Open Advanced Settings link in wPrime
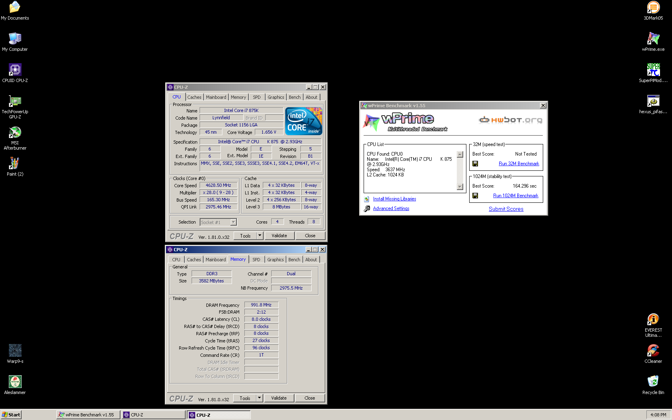 391,208
